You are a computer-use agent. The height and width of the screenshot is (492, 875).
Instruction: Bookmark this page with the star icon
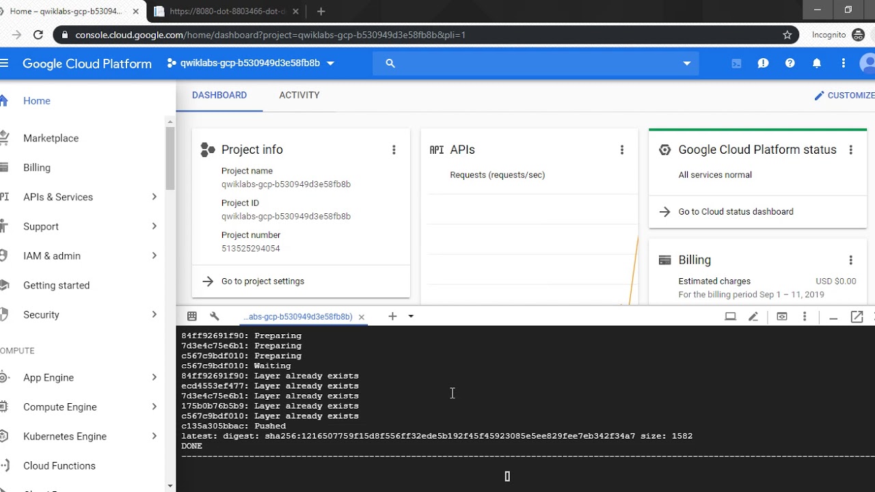787,35
